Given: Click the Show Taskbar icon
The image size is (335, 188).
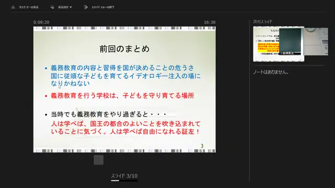Looking at the screenshot, I should pyautogui.click(x=13, y=7).
